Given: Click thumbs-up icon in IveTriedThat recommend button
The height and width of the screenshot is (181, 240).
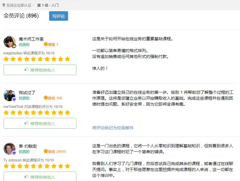Looking at the screenshot, I should pos(26,123).
